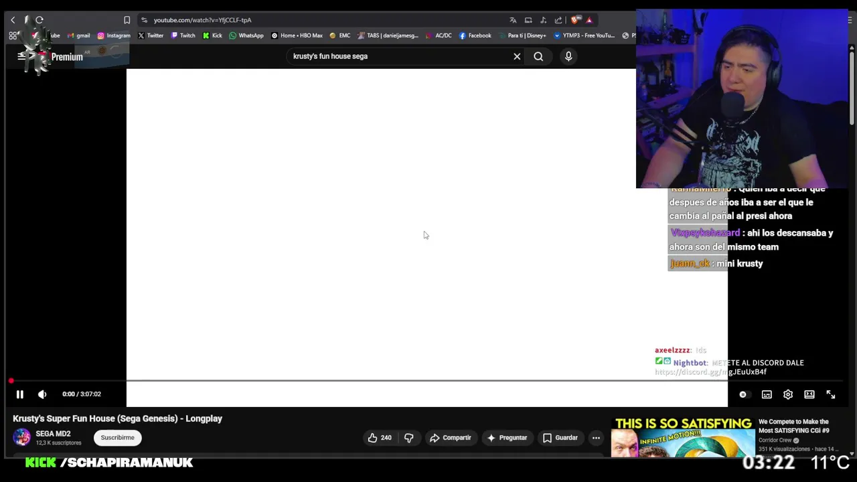Open the translate page icon in the address bar
The width and height of the screenshot is (857, 482).
pos(513,20)
